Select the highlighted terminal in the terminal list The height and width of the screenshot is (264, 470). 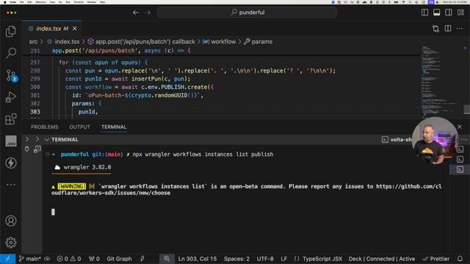tap(460, 169)
